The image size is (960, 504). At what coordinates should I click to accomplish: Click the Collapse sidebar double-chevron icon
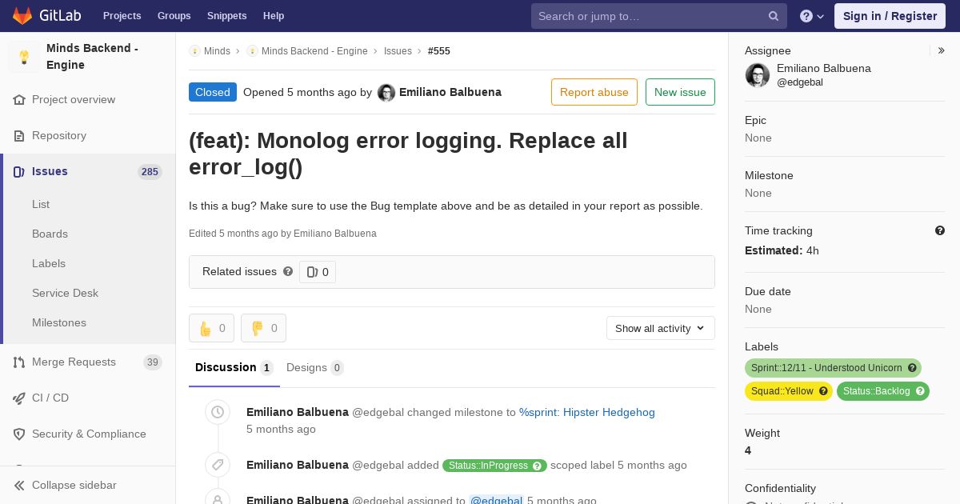(19, 486)
